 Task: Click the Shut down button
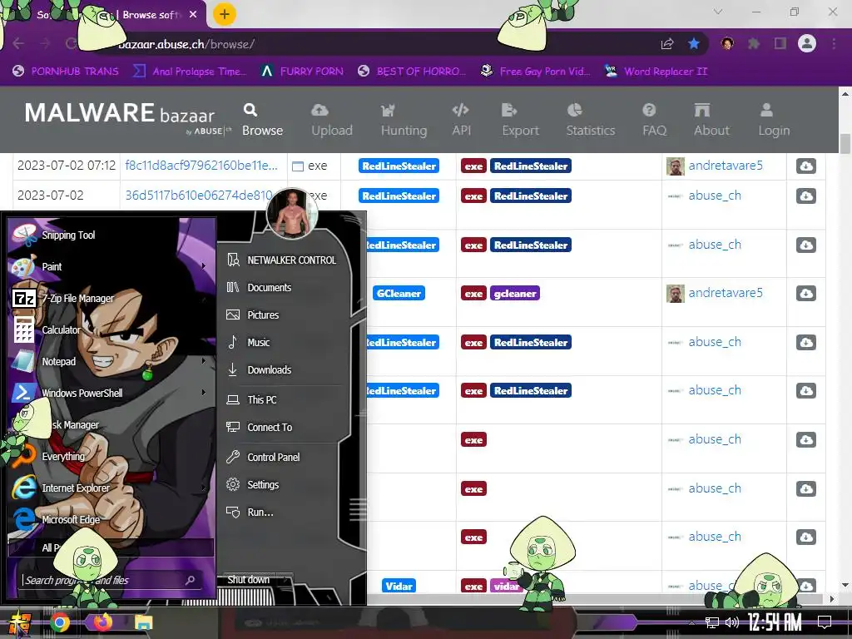point(249,580)
